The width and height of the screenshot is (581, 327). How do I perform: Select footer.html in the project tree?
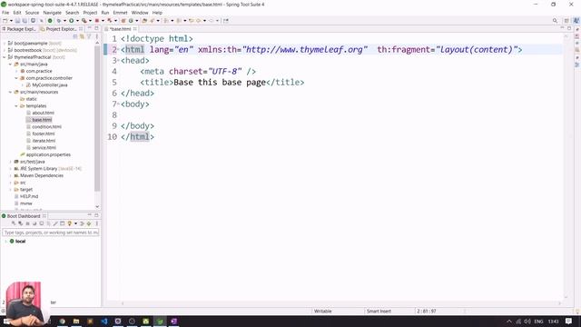pyautogui.click(x=44, y=134)
